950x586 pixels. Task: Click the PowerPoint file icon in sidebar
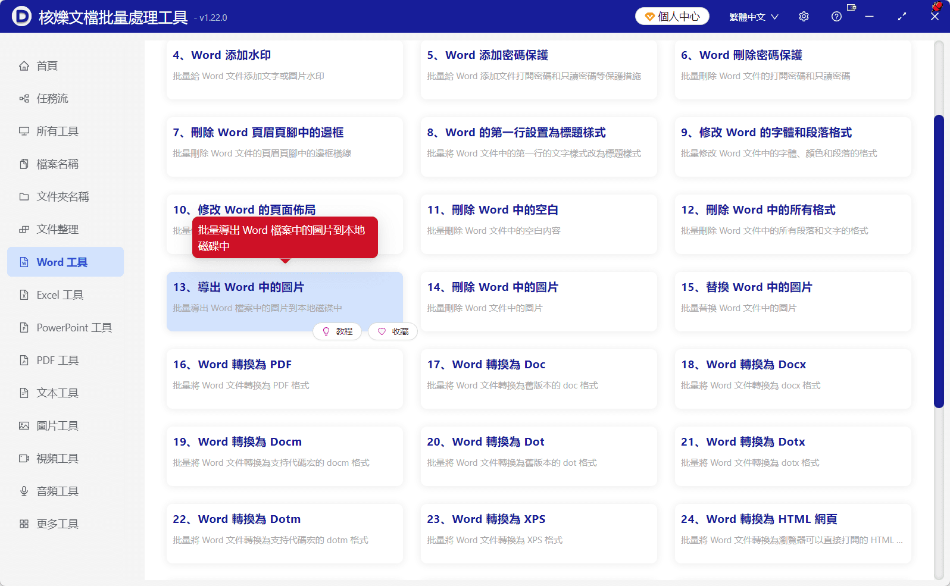24,328
